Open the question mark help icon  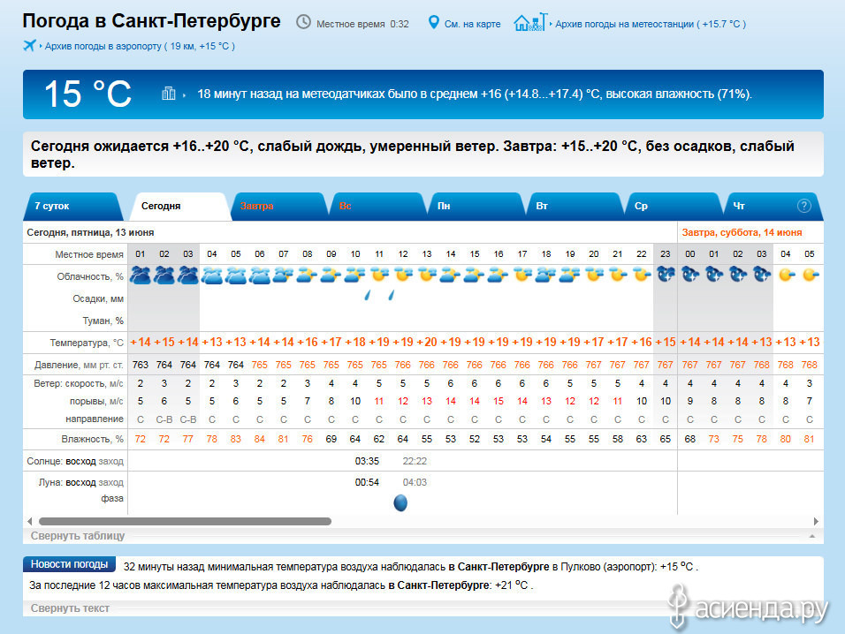coord(804,206)
